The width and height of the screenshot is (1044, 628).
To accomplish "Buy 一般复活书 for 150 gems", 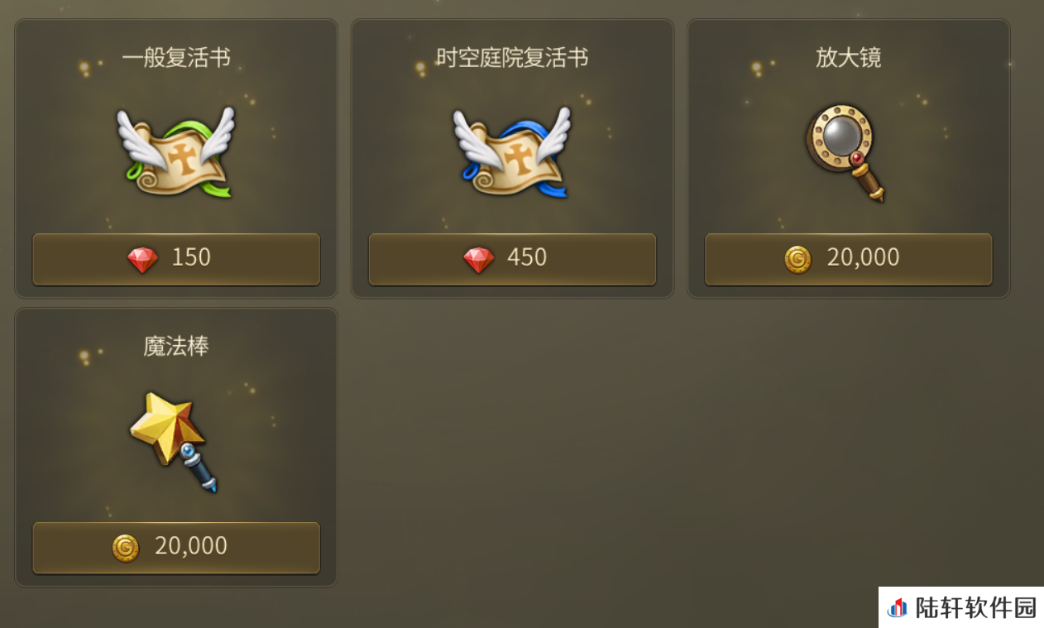I will [x=176, y=259].
